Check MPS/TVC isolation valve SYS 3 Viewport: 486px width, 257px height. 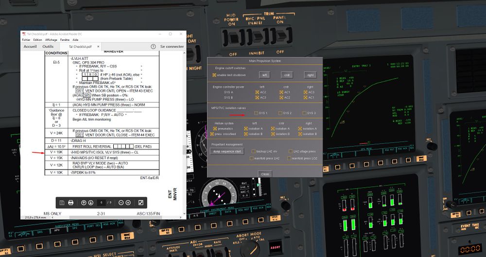(304, 113)
